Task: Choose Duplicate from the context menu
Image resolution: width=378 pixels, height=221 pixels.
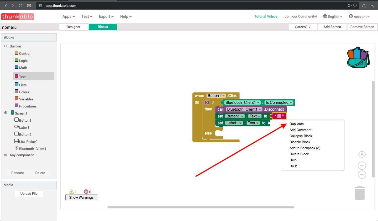Action: pyautogui.click(x=297, y=124)
